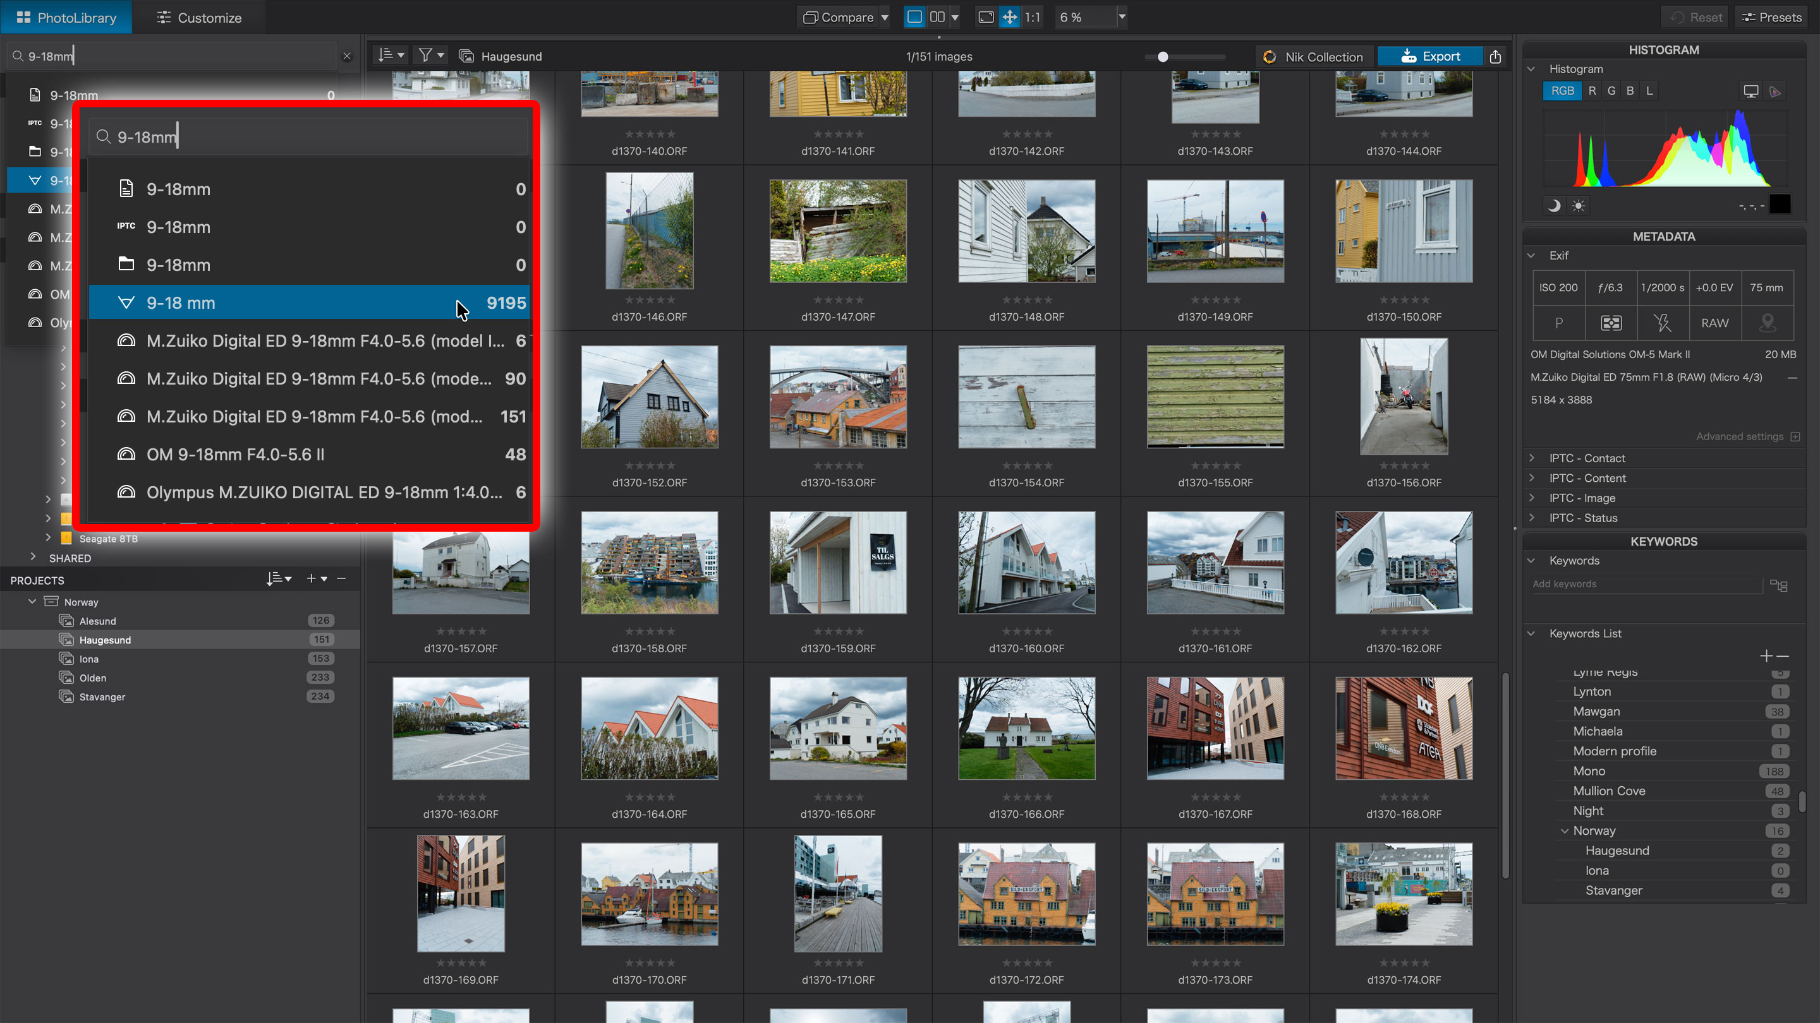Click the keyword hierarchy icon beside Add keywords
This screenshot has width=1820, height=1023.
1779,585
